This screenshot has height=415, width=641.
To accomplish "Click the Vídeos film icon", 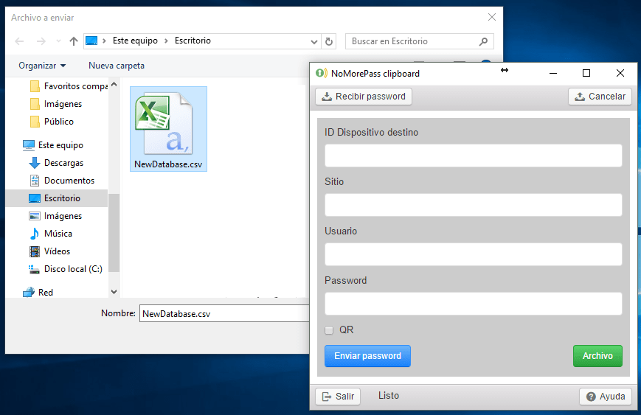I will [35, 251].
